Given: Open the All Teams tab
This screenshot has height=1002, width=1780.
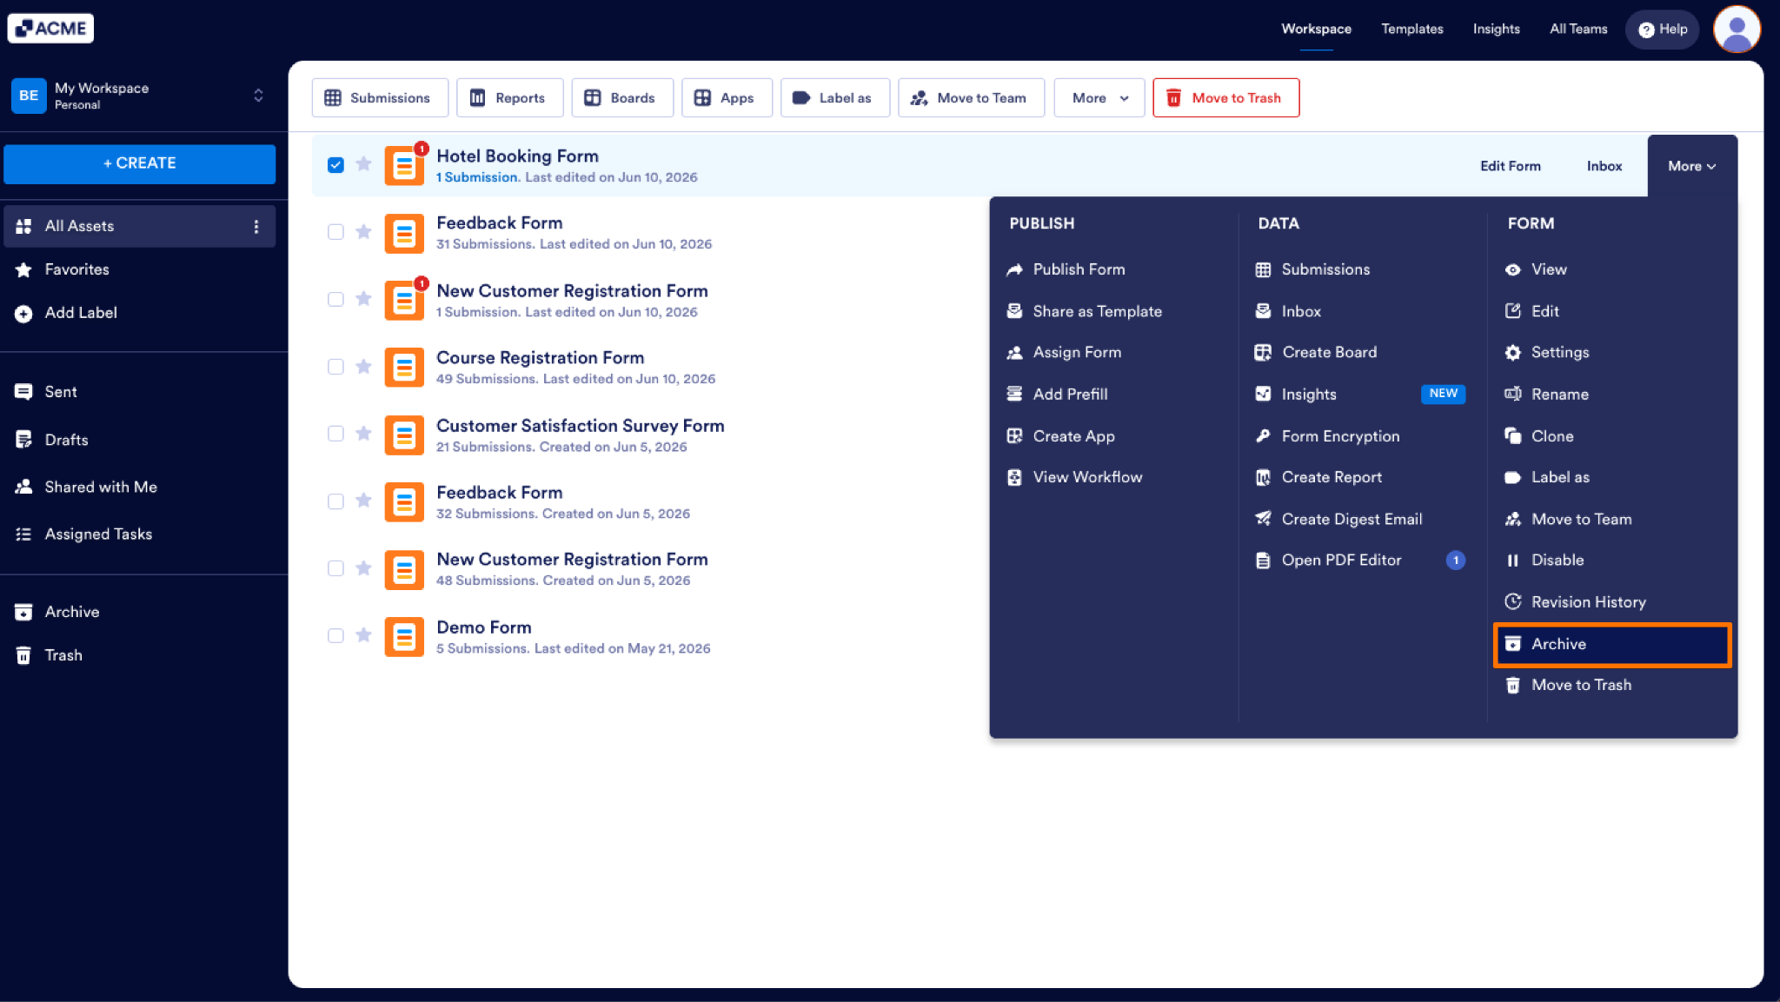Looking at the screenshot, I should [1578, 29].
